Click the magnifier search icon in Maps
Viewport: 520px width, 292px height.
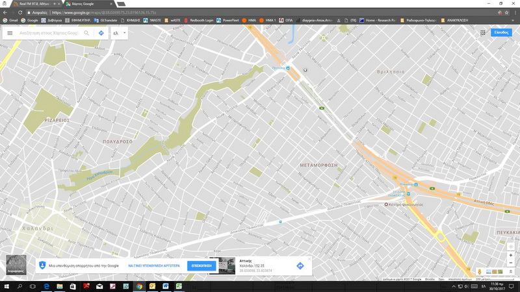(86, 33)
